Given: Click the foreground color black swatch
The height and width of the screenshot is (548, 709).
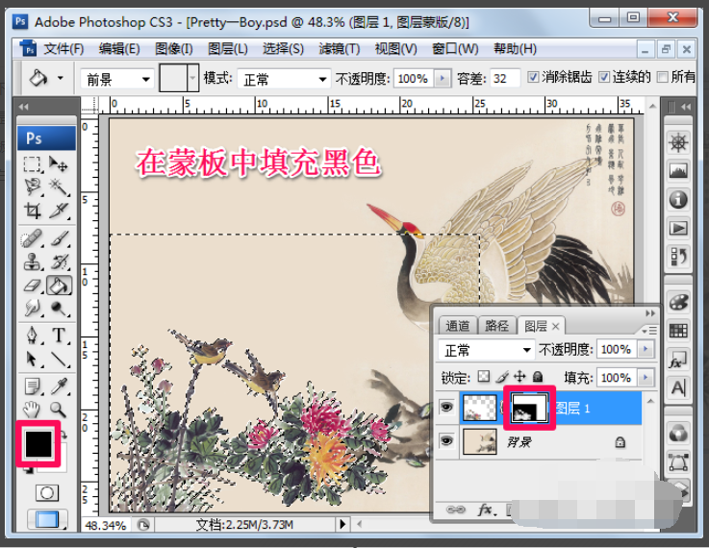Looking at the screenshot, I should click(x=38, y=443).
